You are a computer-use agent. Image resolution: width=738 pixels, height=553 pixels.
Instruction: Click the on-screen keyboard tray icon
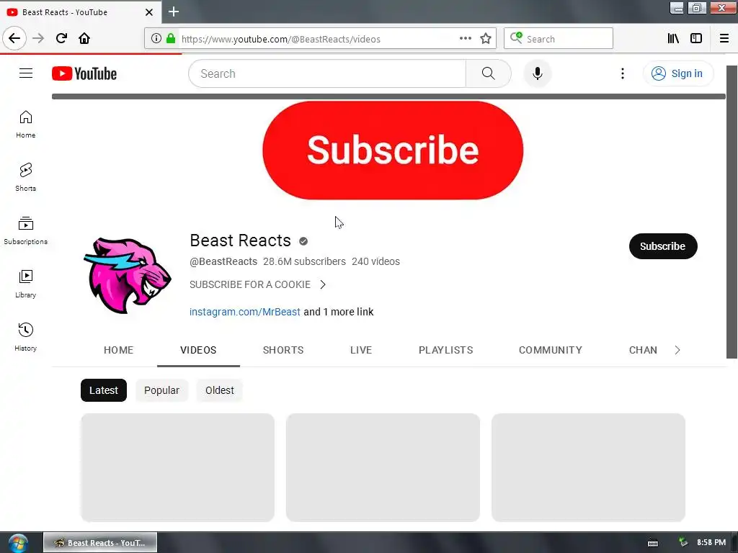653,543
